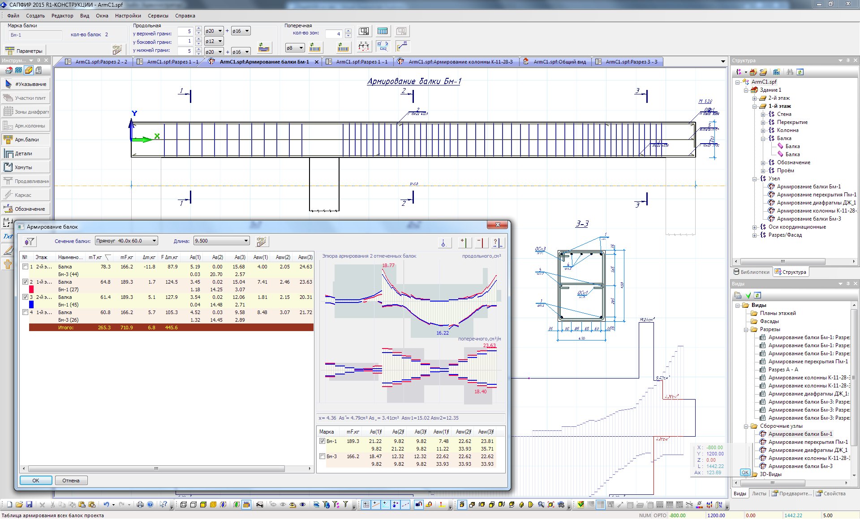This screenshot has height=519, width=860.
Task: Collapse the 1-й этаж tree node
Action: [755, 106]
